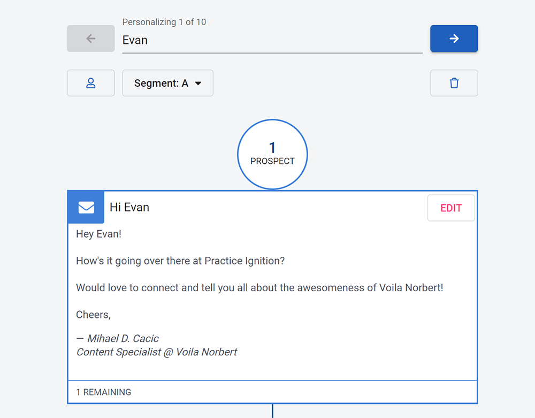
Task: Click the 1 REMAINING footer label
Action: click(x=103, y=392)
